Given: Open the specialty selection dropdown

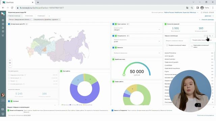Looking at the screenshot, I should (137, 41).
